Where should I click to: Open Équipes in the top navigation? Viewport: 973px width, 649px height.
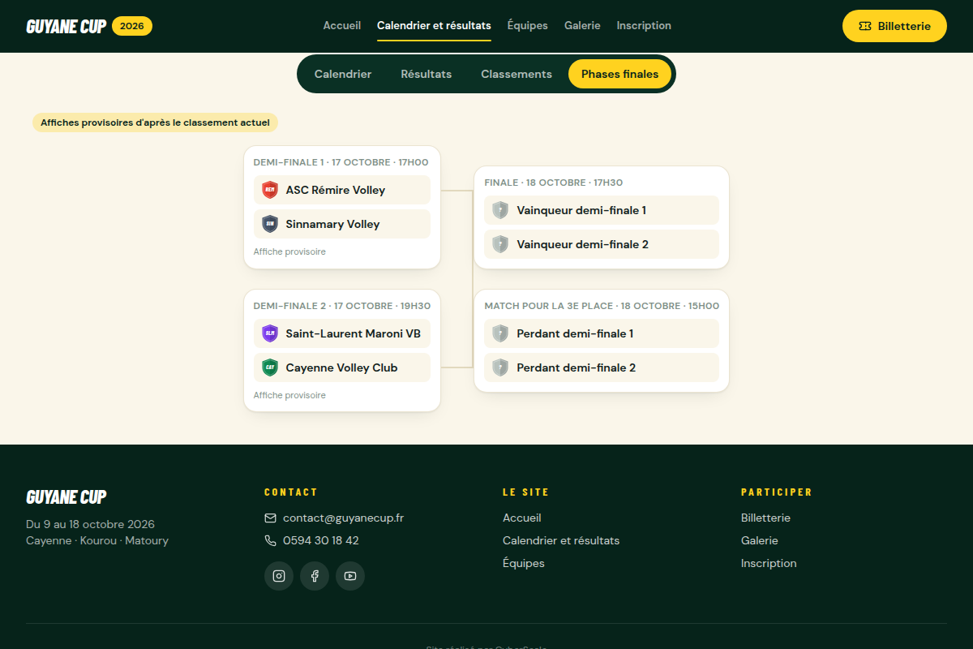click(528, 26)
